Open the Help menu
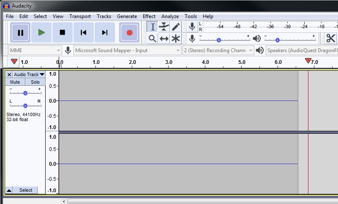 (208, 16)
